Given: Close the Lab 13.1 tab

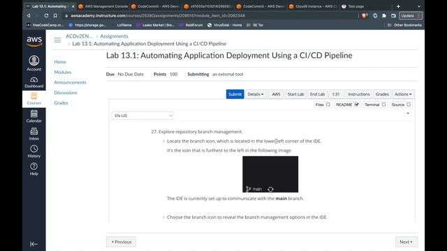Looking at the screenshot, I should click(73, 6).
